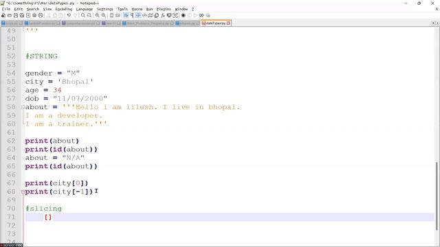The height and width of the screenshot is (247, 440).
Task: Open the ? help menu
Action: pyautogui.click(x=192, y=9)
